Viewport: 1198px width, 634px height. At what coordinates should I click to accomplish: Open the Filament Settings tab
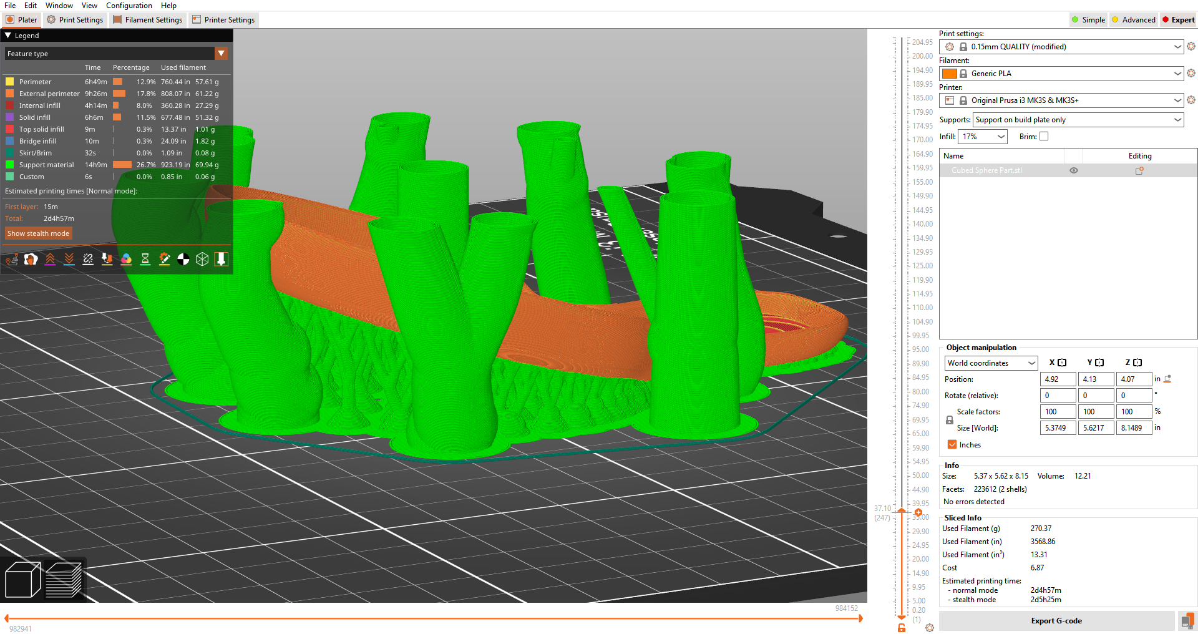148,20
